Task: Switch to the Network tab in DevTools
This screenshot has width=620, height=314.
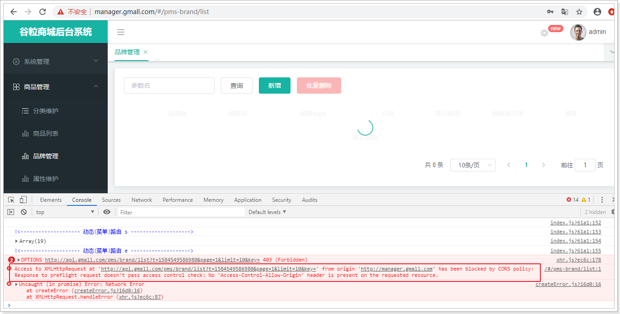Action: click(142, 200)
